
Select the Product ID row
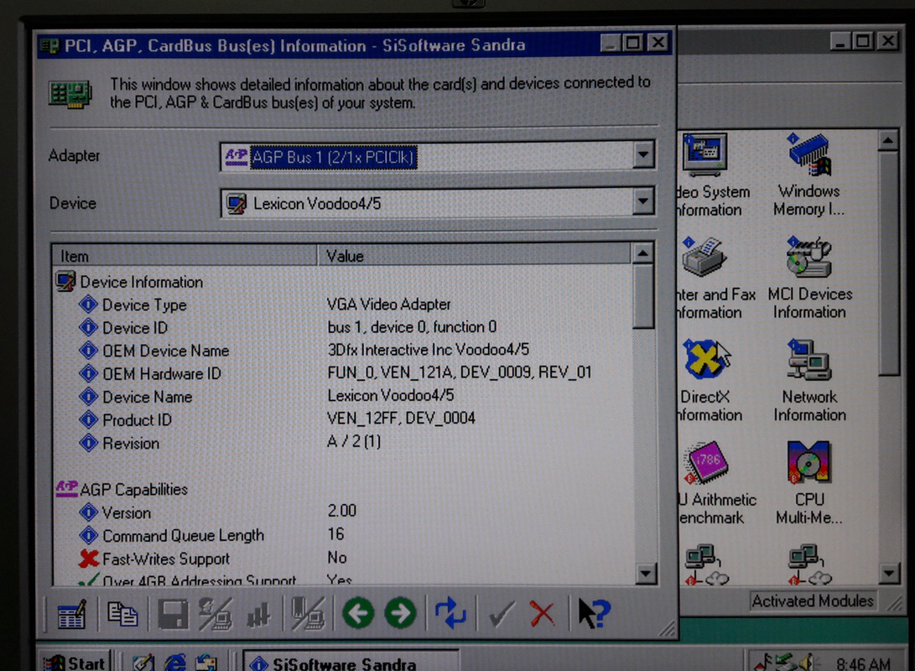342,419
